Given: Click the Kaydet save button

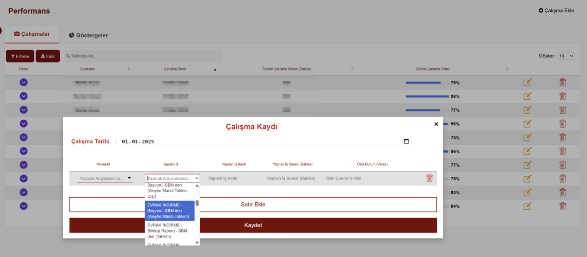Looking at the screenshot, I should [x=253, y=225].
